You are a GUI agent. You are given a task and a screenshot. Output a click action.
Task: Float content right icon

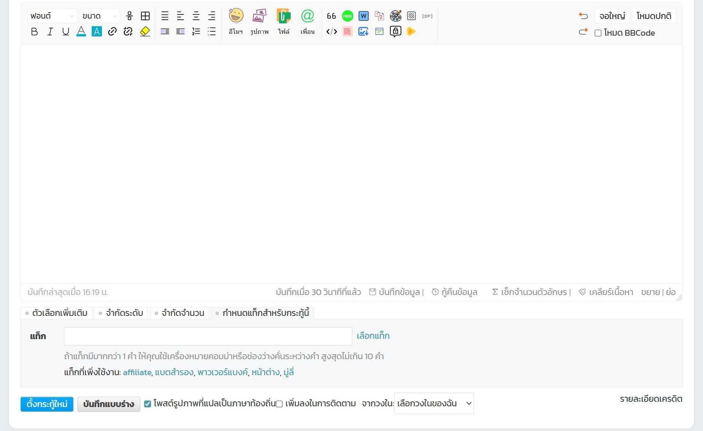tap(180, 32)
